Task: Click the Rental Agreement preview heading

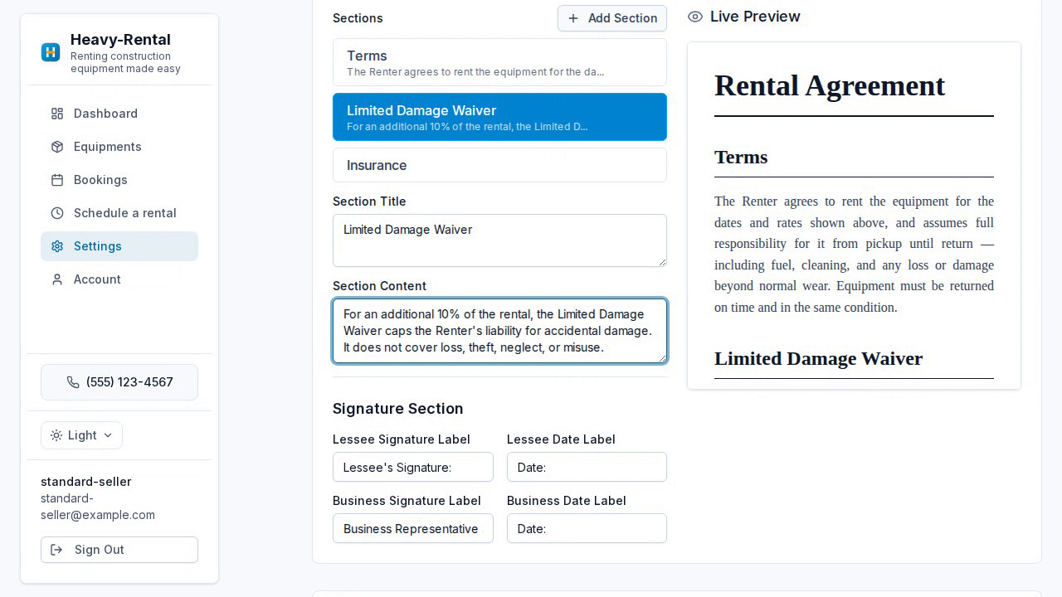Action: coord(830,85)
